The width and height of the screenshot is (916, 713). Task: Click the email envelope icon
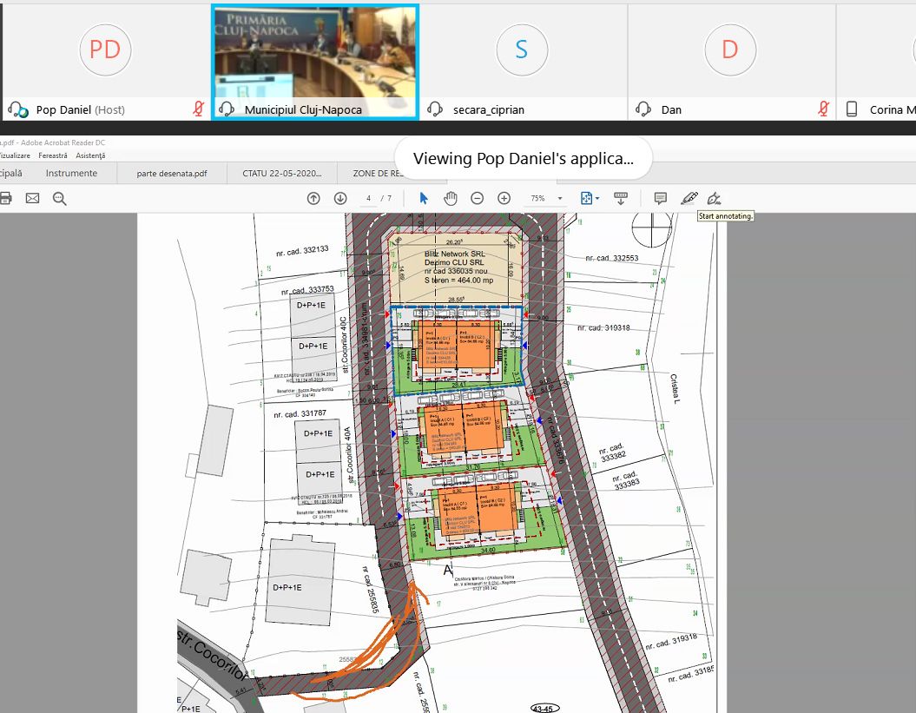click(x=32, y=198)
